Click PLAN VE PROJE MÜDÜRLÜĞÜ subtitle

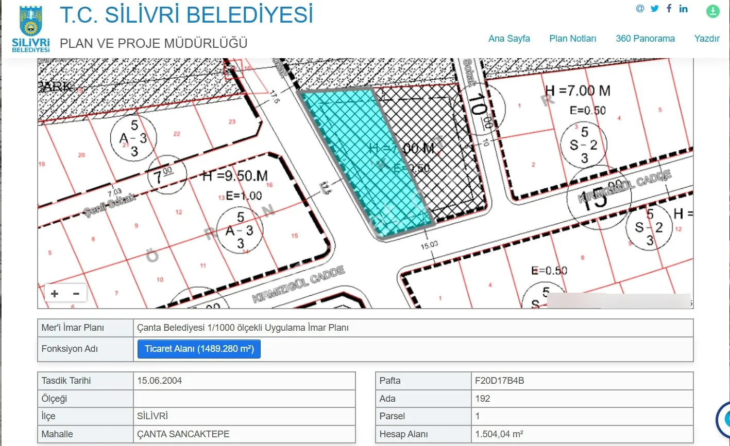pos(154,43)
